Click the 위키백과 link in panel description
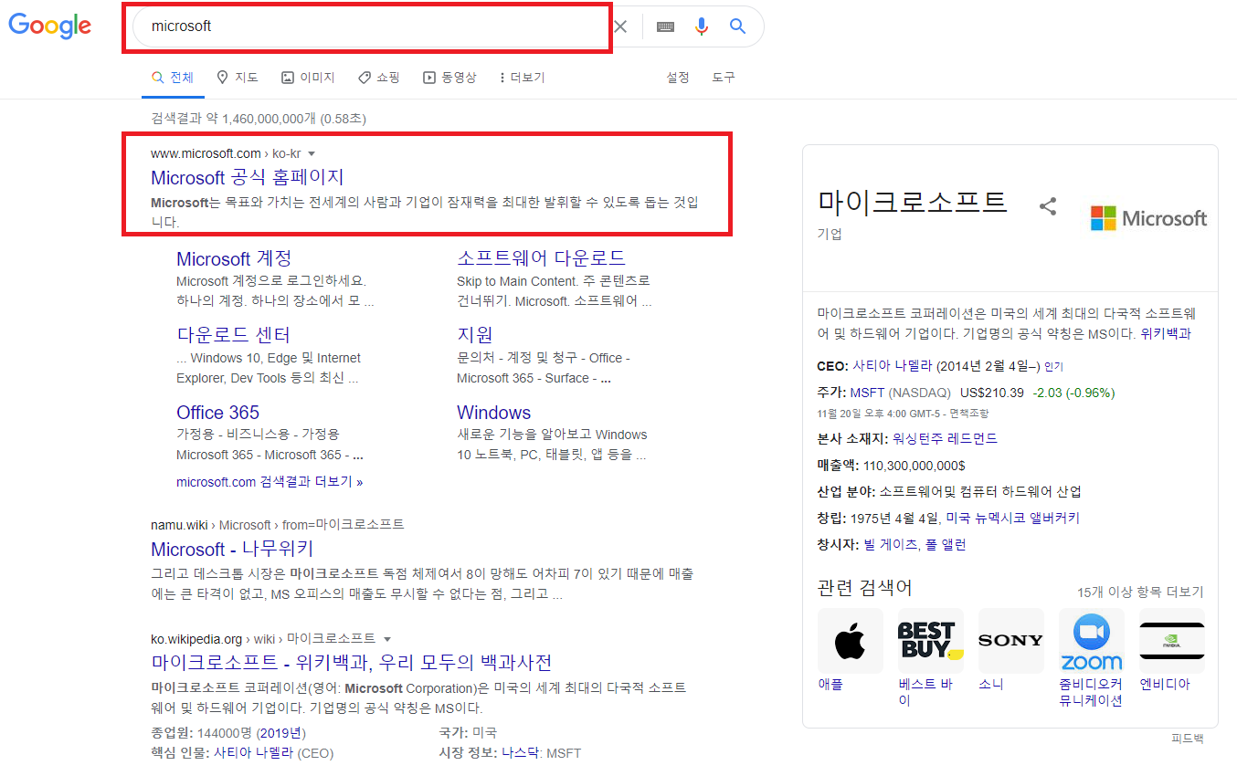This screenshot has width=1237, height=776. [x=1166, y=334]
